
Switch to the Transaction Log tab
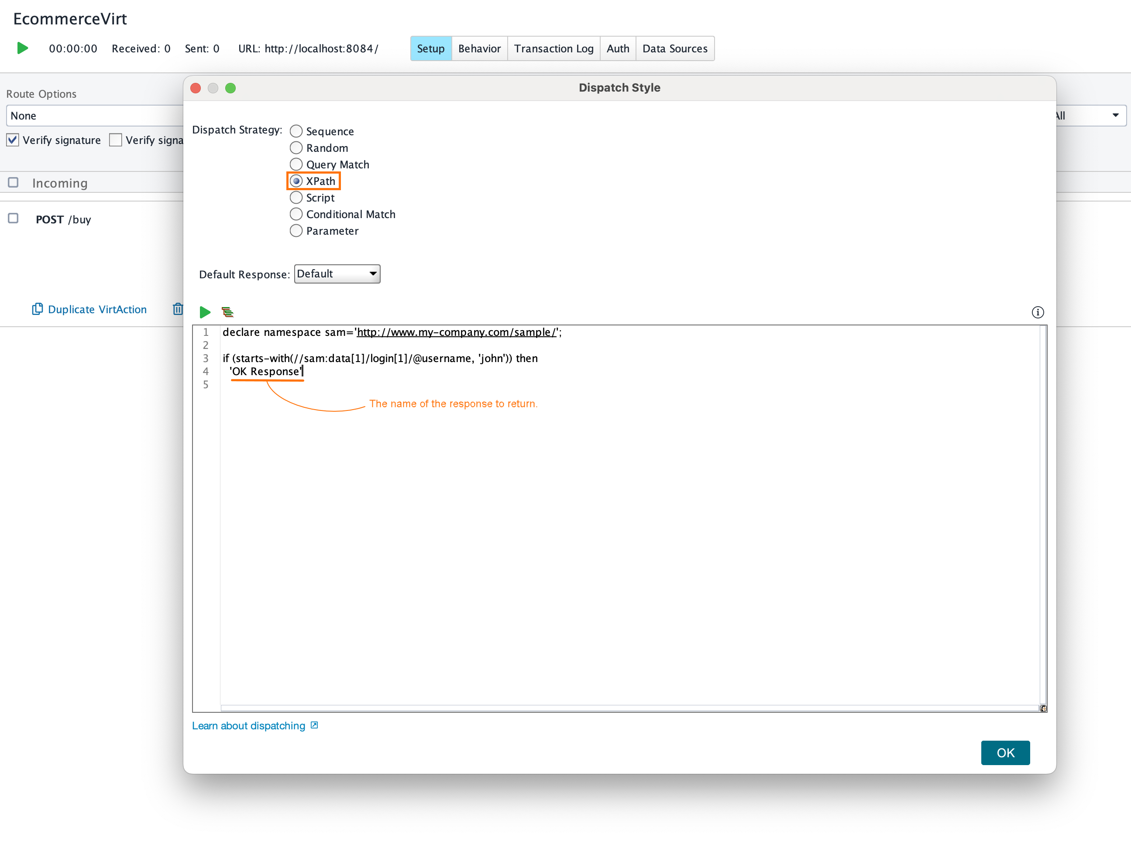tap(554, 48)
